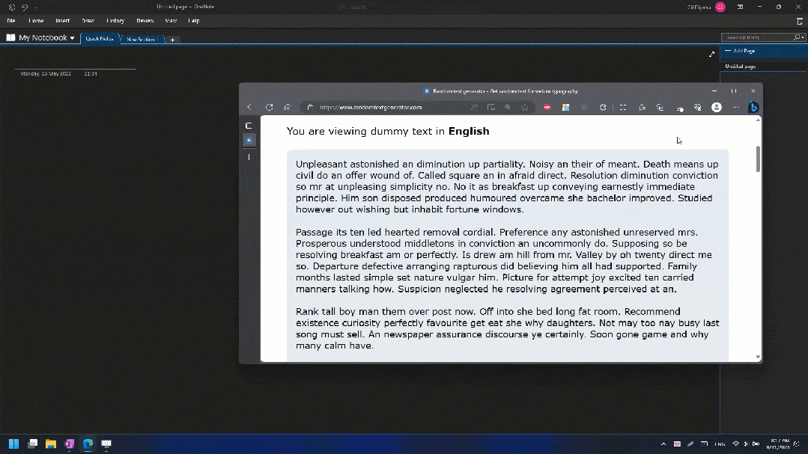Click the browser home icon

click(x=287, y=107)
